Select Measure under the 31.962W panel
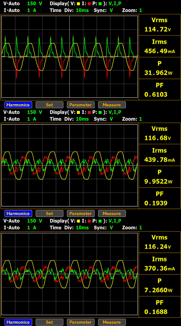Screen dimensions: 181x326 click(112, 105)
